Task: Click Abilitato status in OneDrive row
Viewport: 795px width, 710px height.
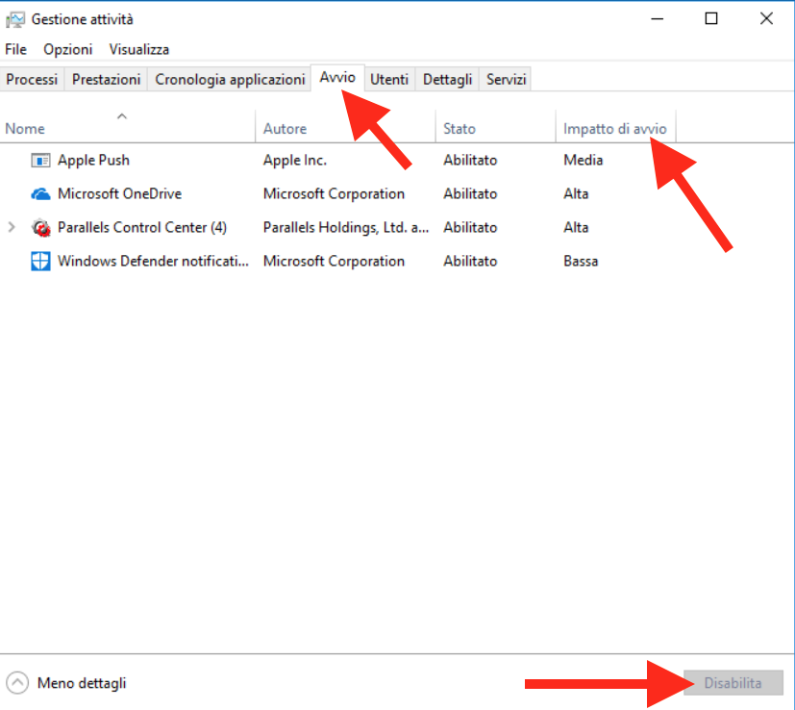Action: pos(470,194)
